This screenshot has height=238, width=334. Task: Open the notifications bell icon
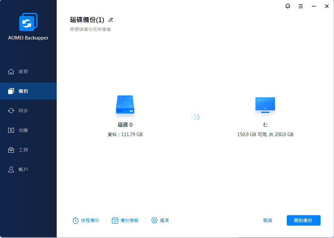click(x=287, y=6)
